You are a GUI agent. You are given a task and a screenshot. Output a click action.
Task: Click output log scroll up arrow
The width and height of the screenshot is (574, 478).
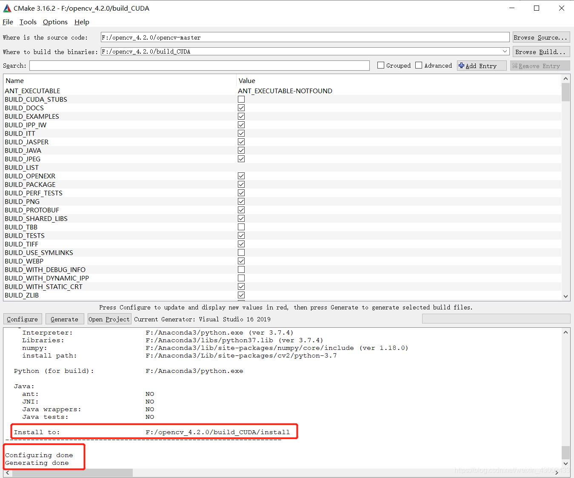(x=565, y=332)
